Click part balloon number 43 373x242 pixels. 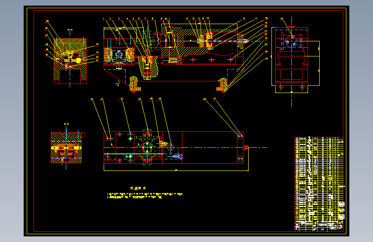97,53
